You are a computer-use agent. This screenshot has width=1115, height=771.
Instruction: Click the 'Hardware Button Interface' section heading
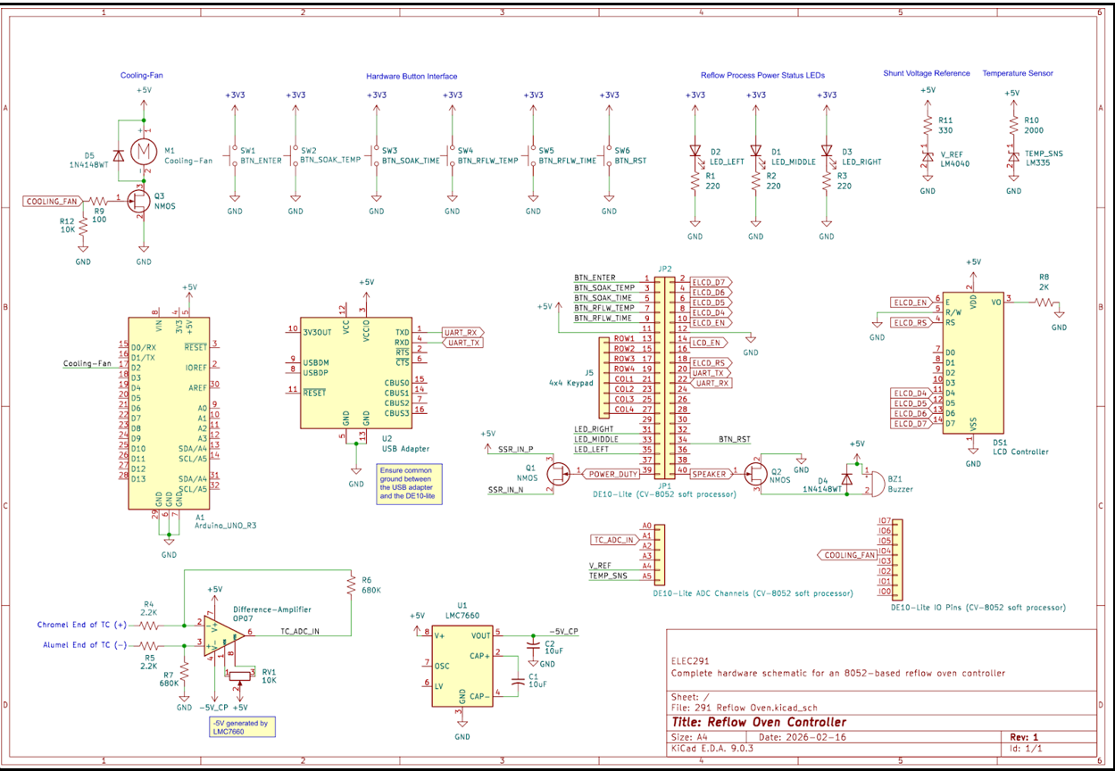(x=412, y=77)
